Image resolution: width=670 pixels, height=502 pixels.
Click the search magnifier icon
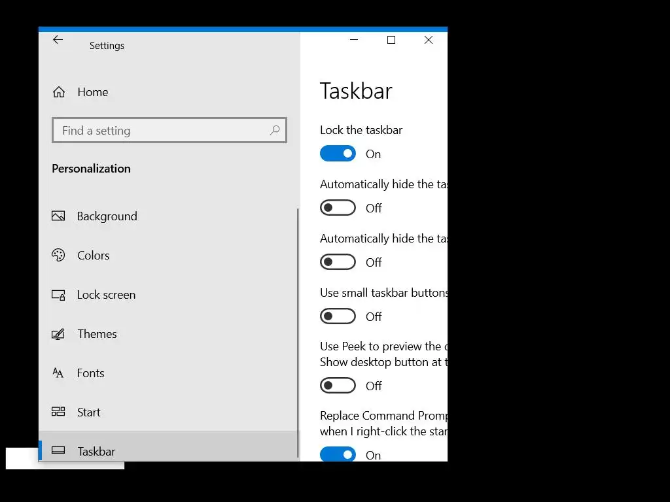click(275, 130)
